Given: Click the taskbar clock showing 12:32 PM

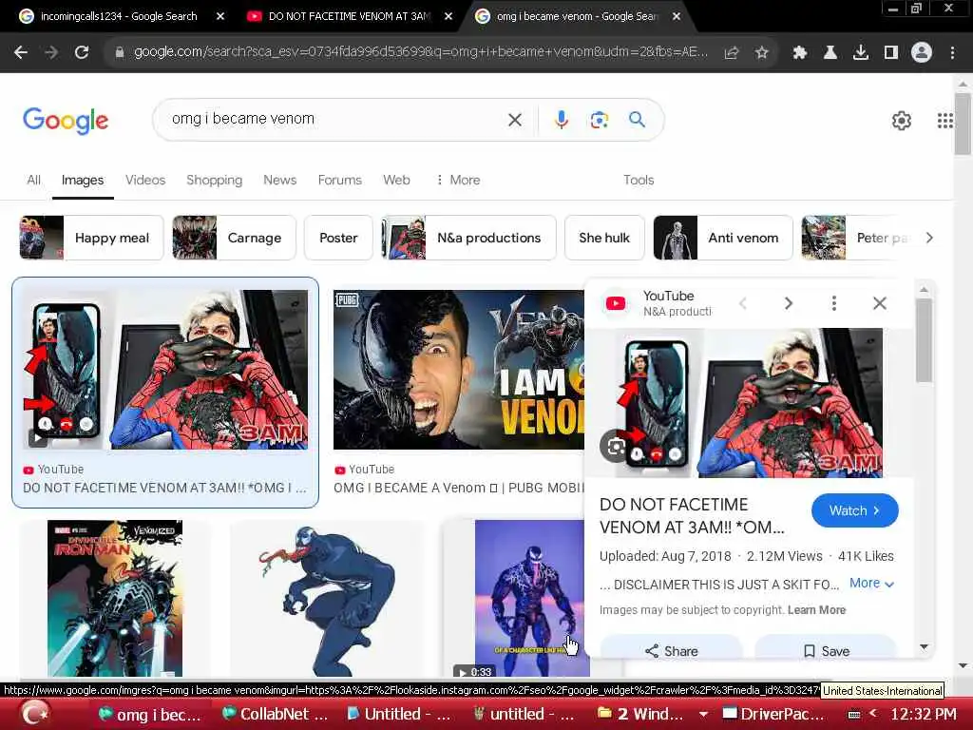Looking at the screenshot, I should (x=924, y=714).
